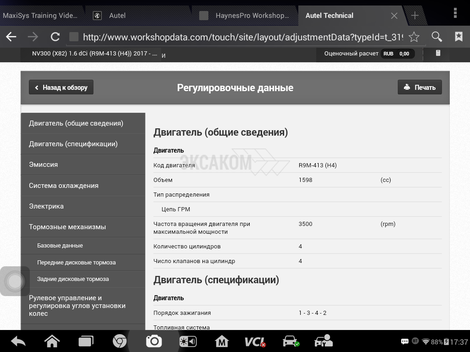Open the browser three-dot menu
470x352 pixels.
(455, 12)
